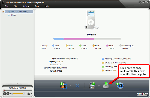Click the iPod storage usage bar
The height and width of the screenshot is (98, 150).
87,39
